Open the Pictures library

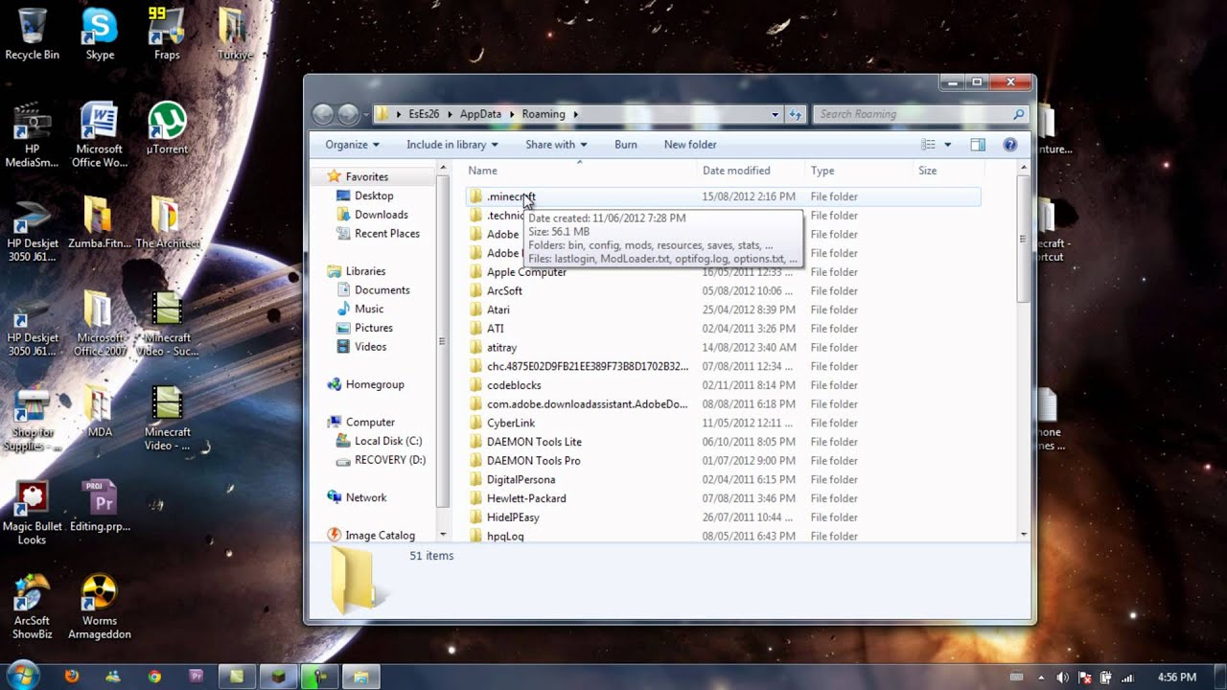(x=364, y=328)
